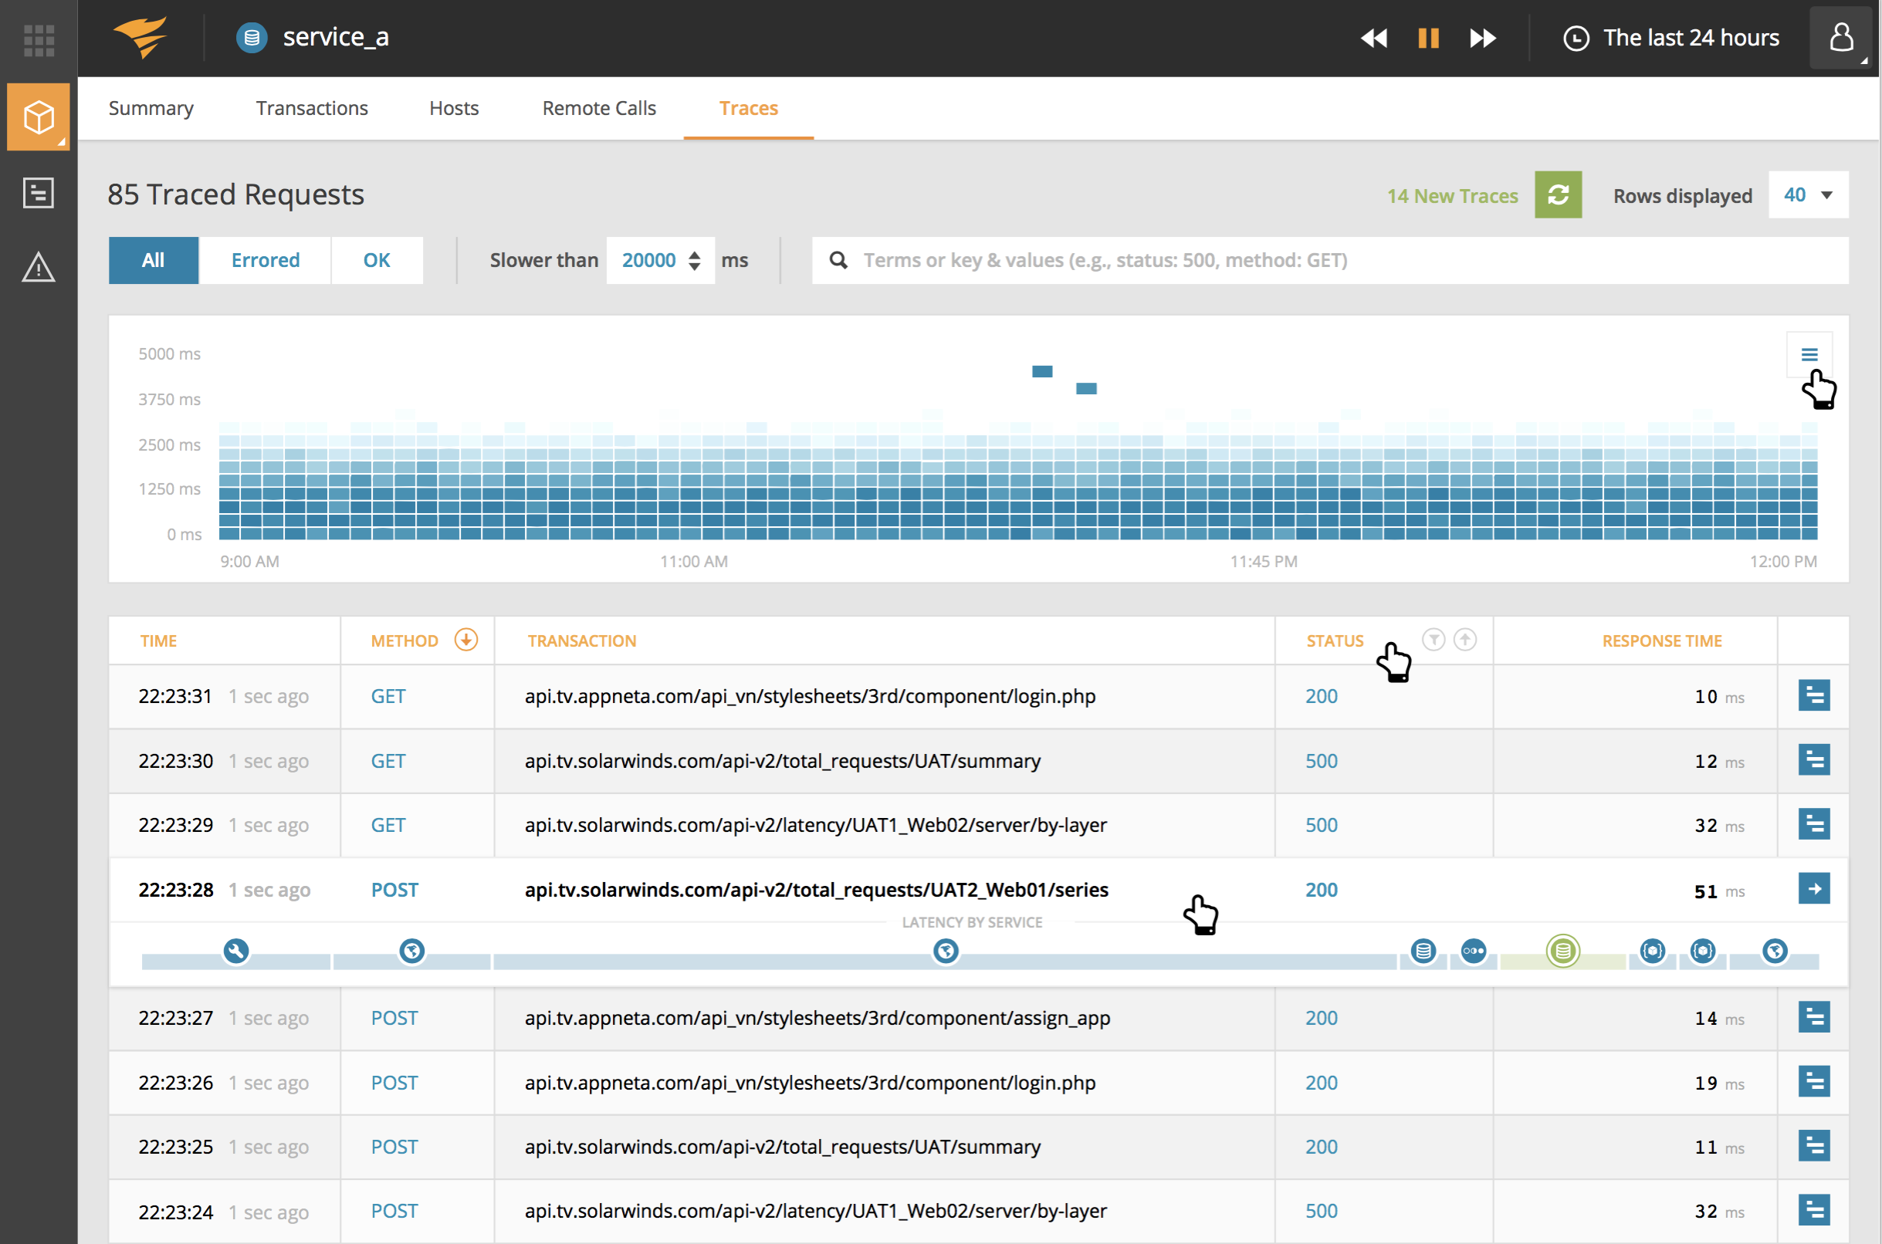Open the alerts triangle sidebar icon
This screenshot has height=1244, width=1882.
click(38, 267)
